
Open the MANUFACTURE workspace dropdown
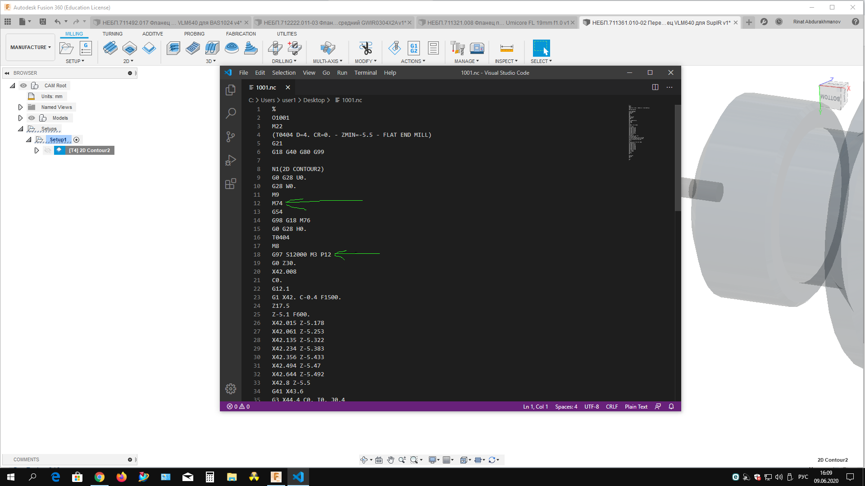tap(30, 47)
